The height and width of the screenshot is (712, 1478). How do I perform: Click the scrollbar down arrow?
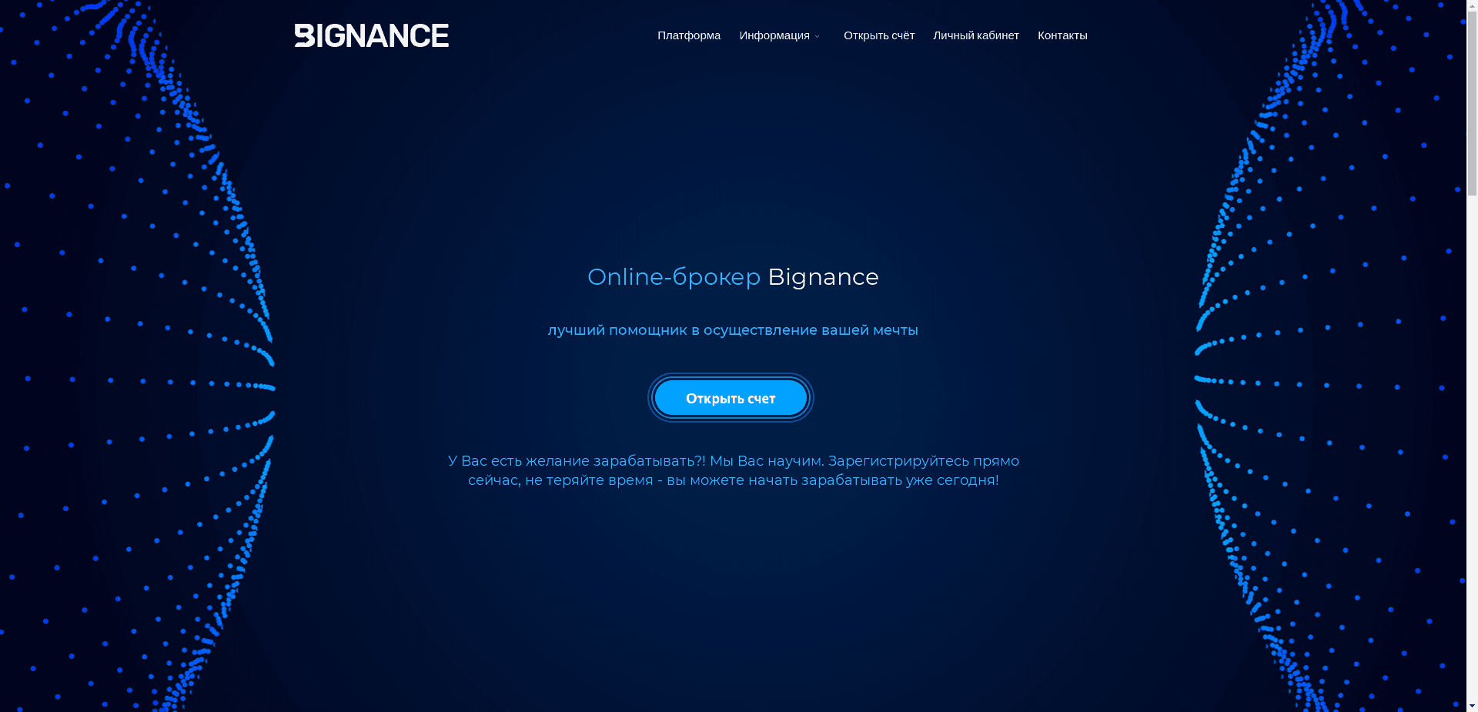point(1472,705)
